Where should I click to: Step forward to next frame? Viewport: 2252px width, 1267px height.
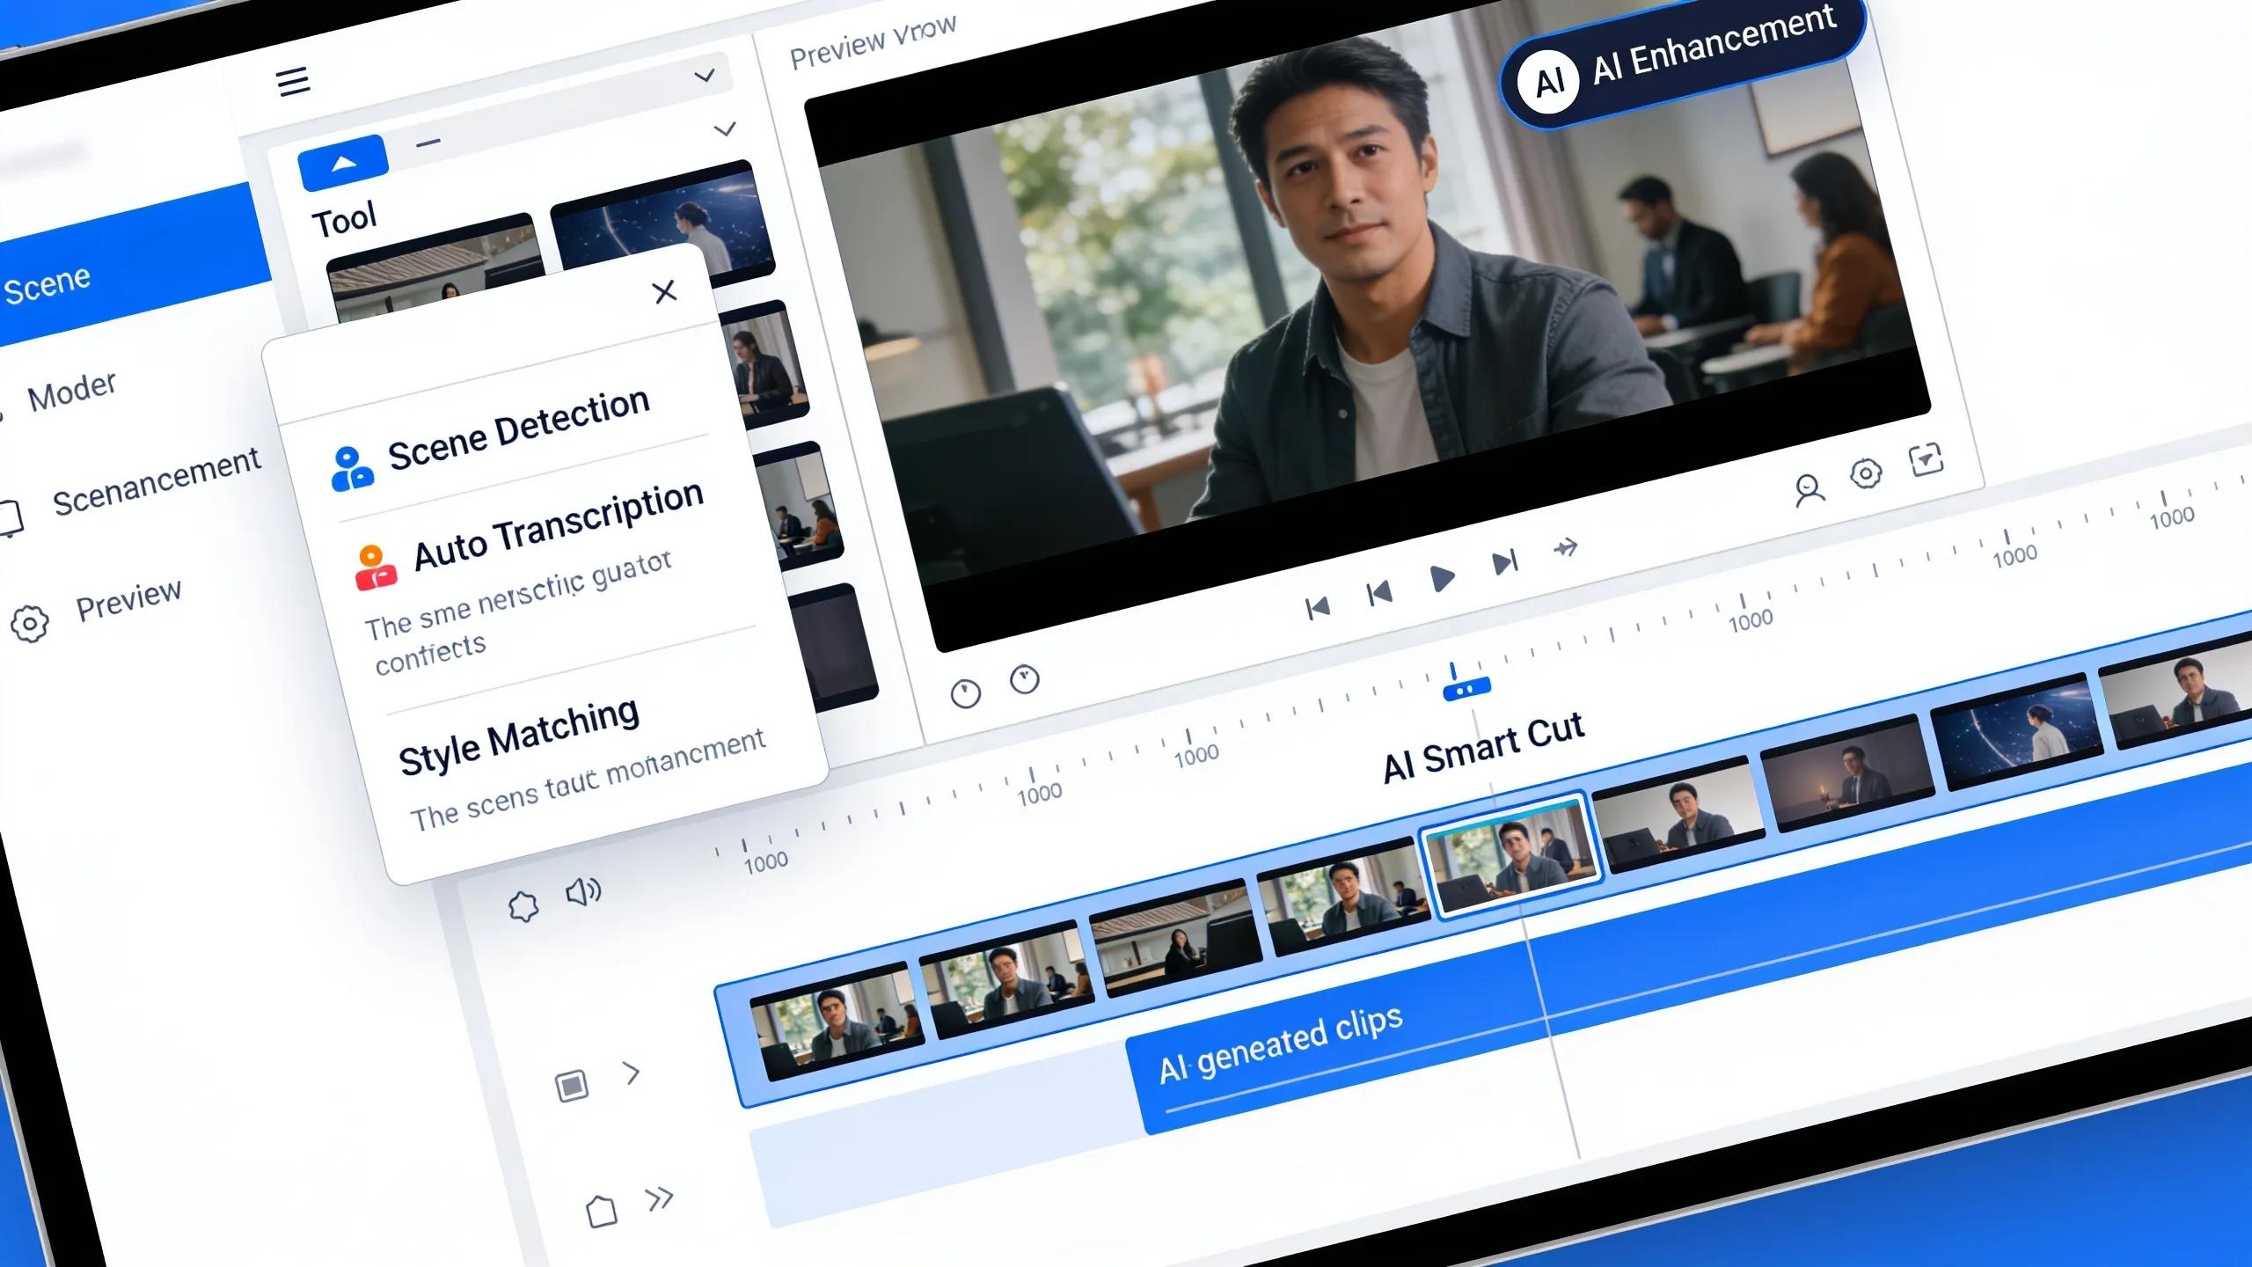coord(1505,562)
